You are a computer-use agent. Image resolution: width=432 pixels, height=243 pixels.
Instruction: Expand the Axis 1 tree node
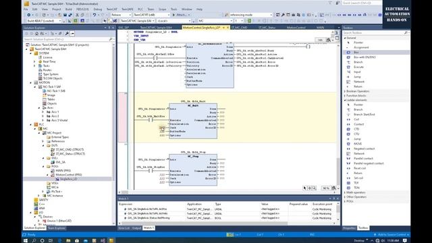43,112
